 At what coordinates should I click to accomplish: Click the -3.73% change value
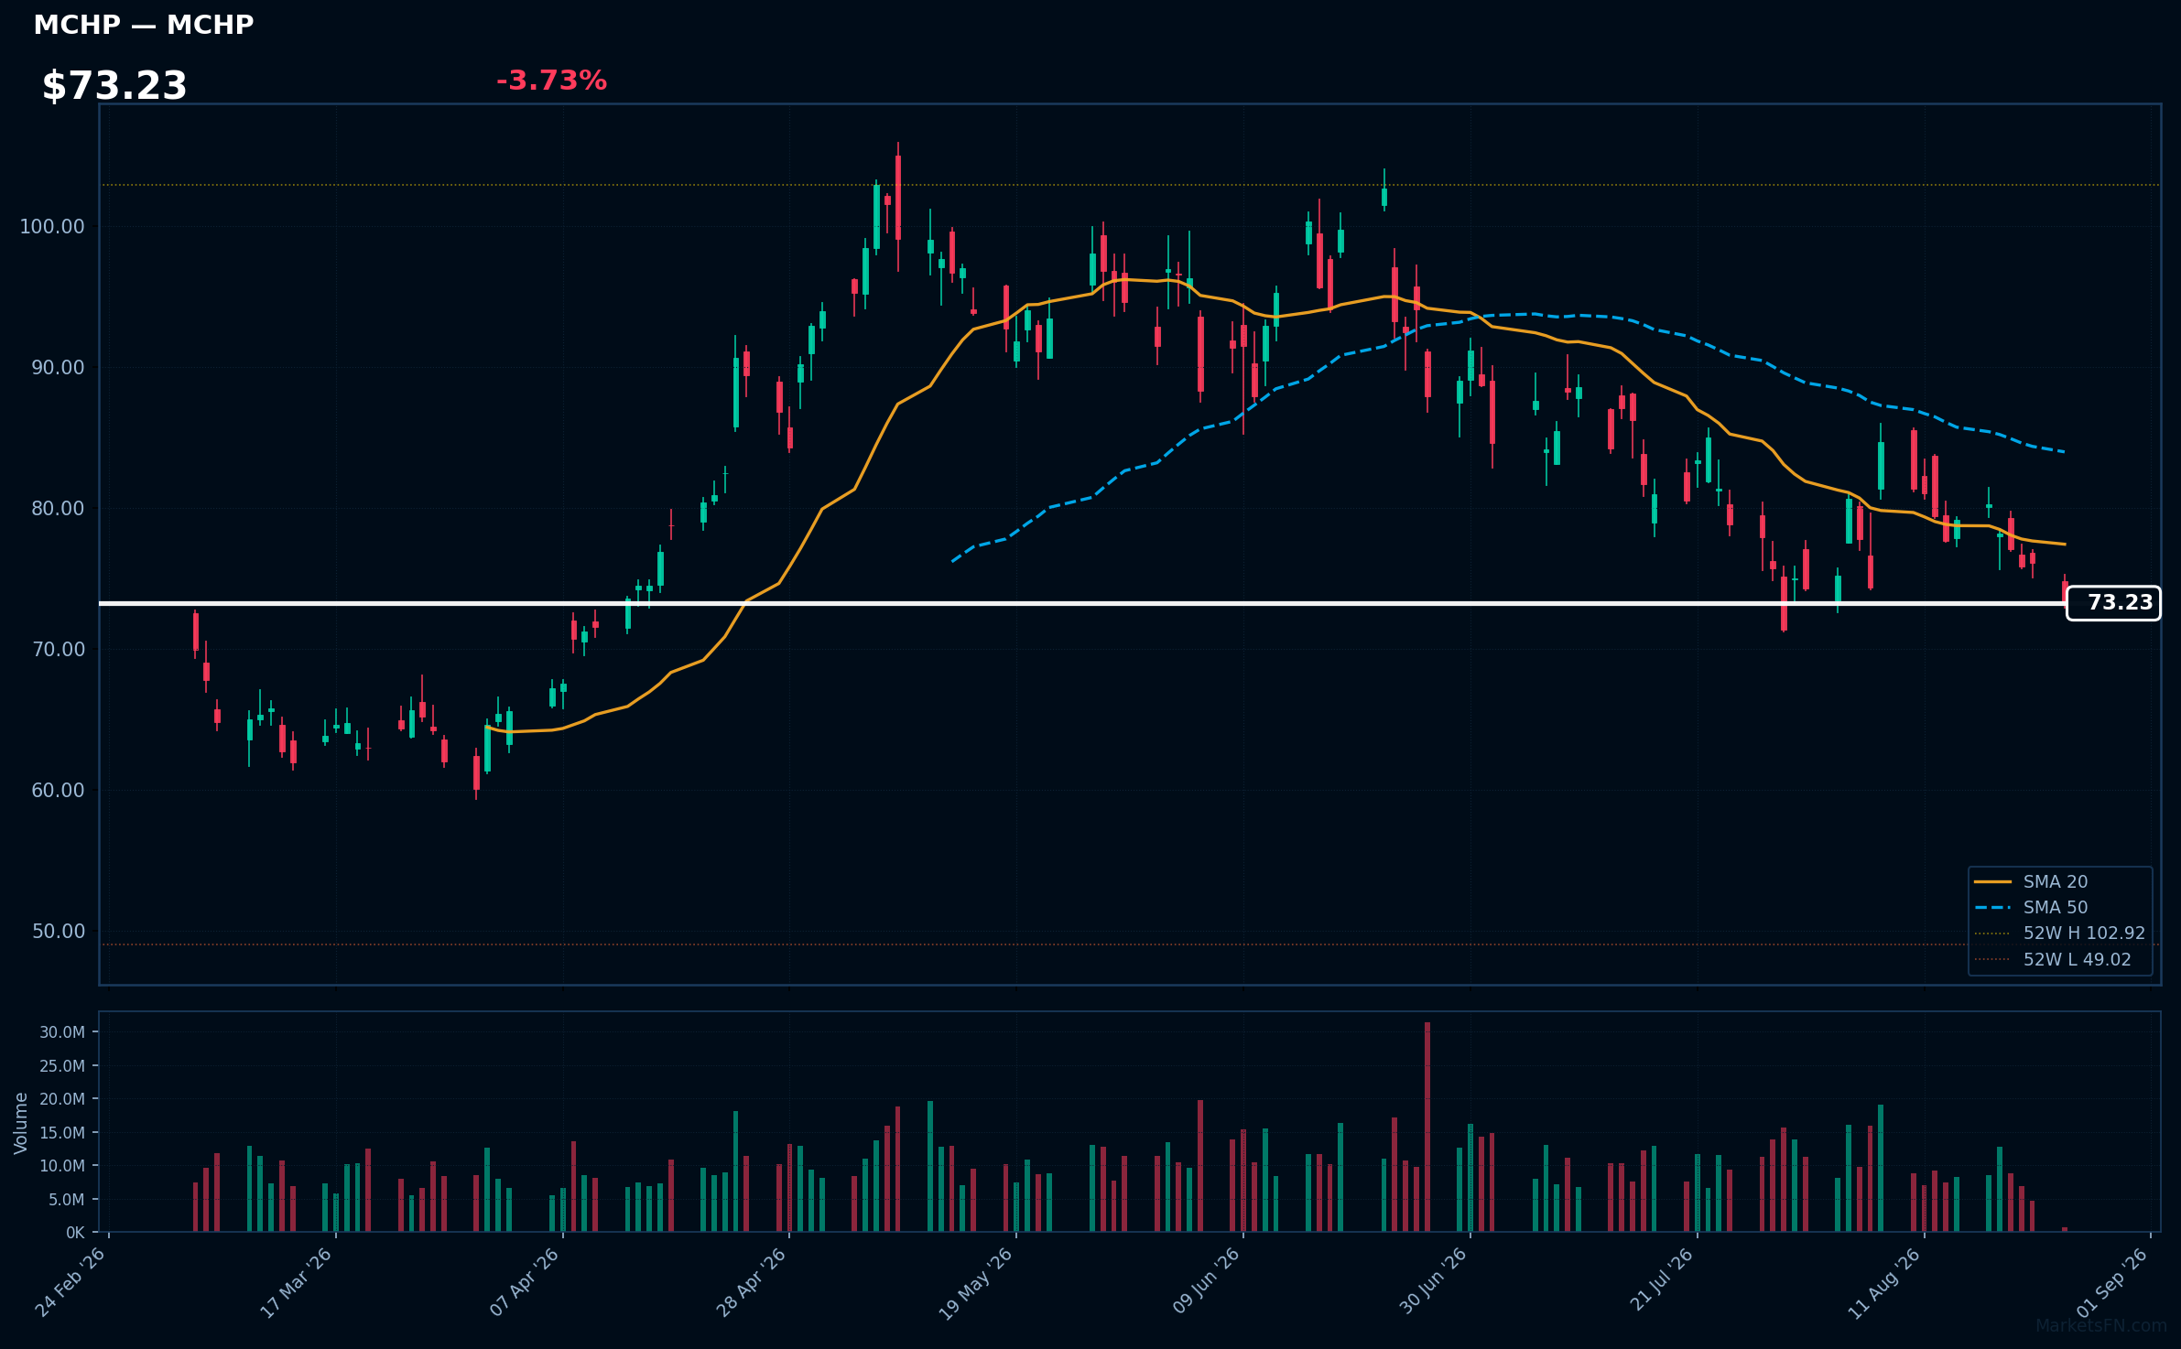click(x=551, y=81)
